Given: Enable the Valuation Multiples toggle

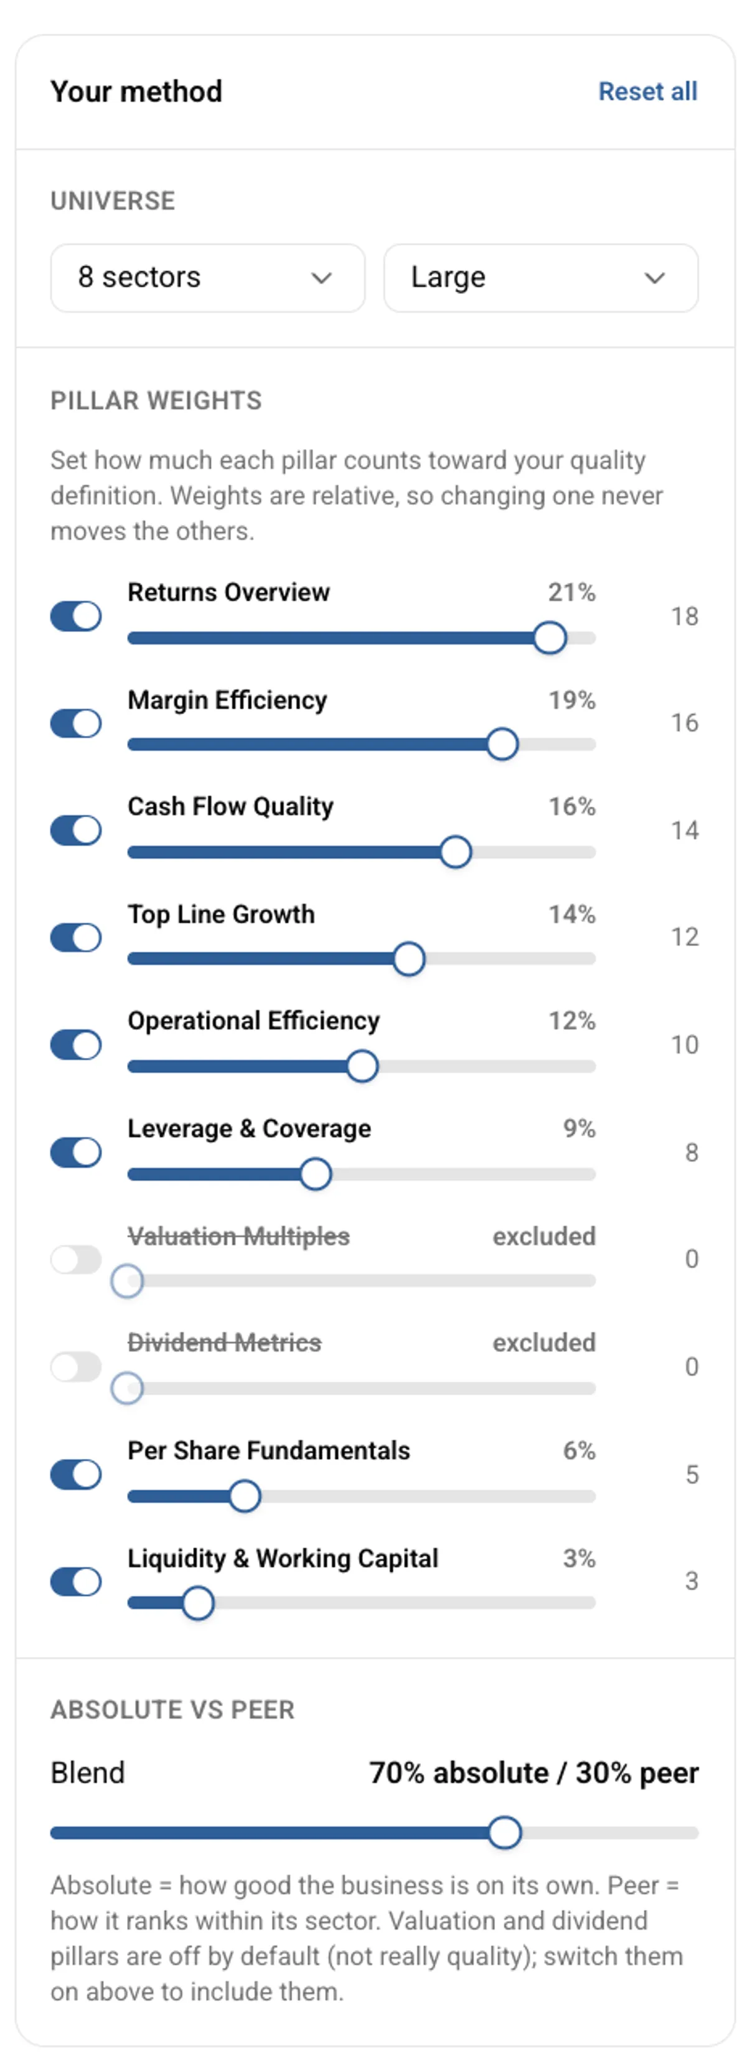Looking at the screenshot, I should 76,1259.
